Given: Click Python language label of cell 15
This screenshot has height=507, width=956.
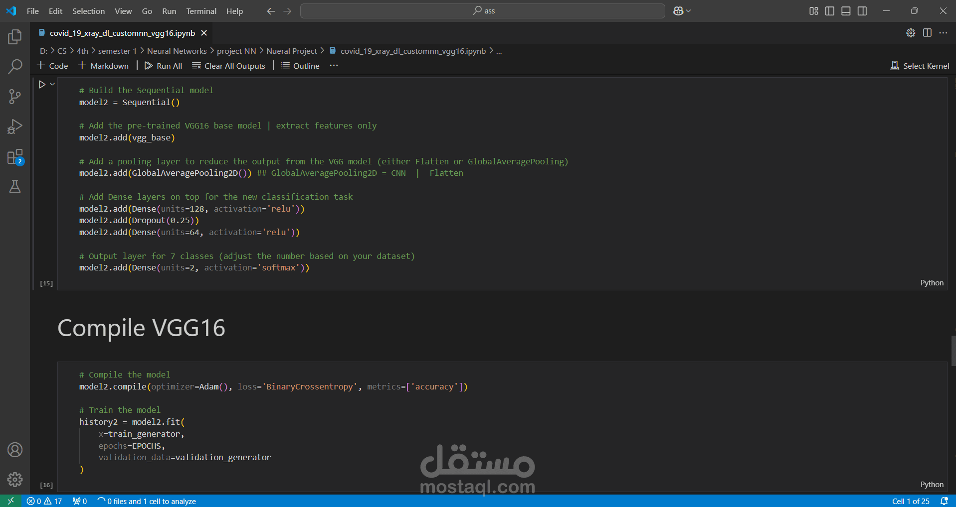Looking at the screenshot, I should tap(932, 283).
